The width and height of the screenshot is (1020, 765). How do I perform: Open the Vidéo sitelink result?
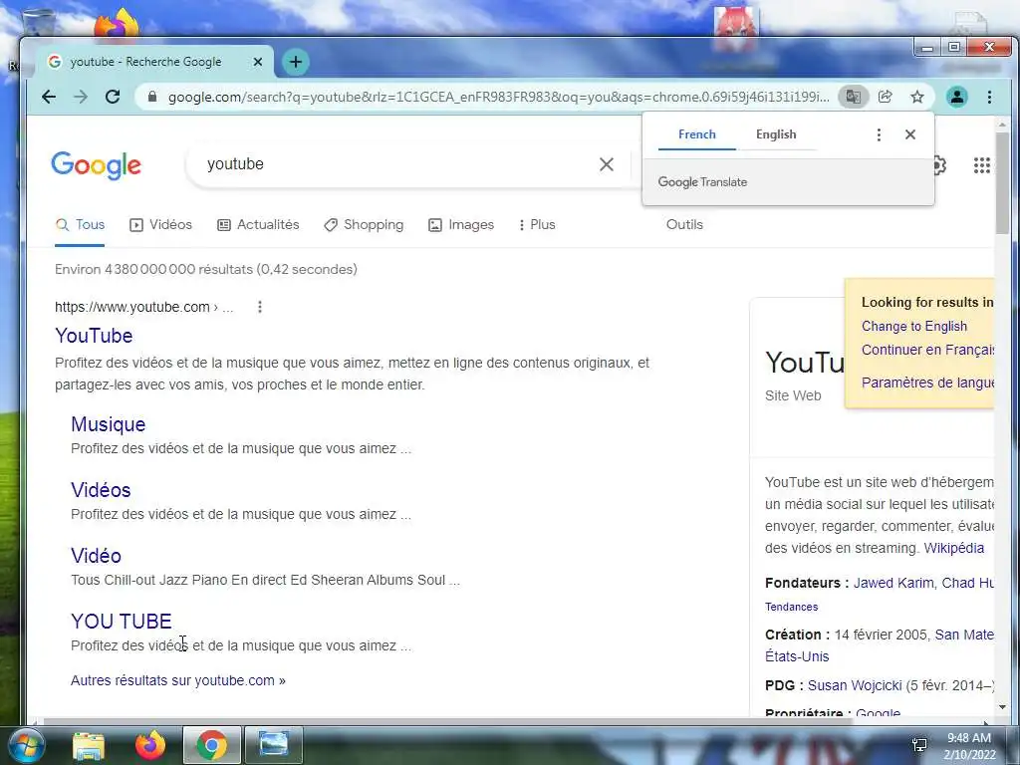97,556
